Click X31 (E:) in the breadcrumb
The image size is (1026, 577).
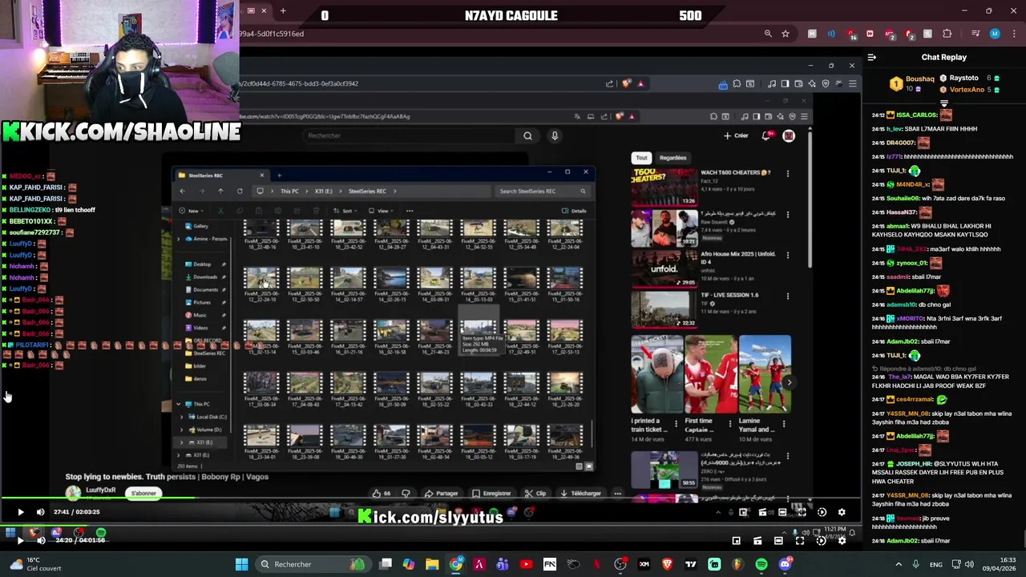coord(323,191)
